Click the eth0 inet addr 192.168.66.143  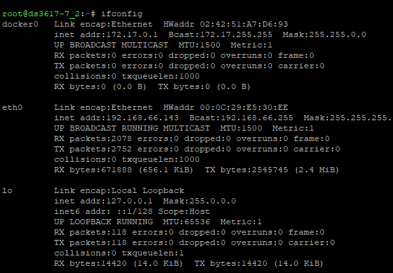point(116,118)
